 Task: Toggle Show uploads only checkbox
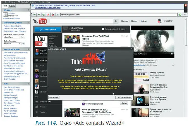coord(103,29)
